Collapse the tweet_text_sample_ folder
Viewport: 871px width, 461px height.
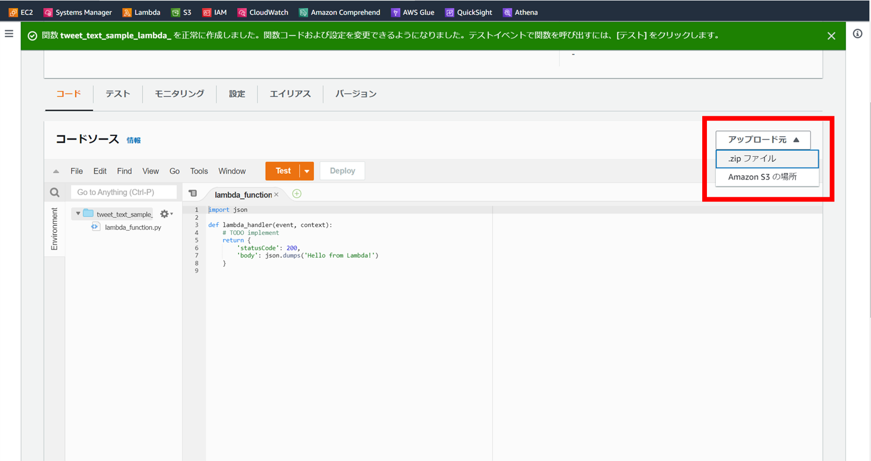tap(78, 213)
